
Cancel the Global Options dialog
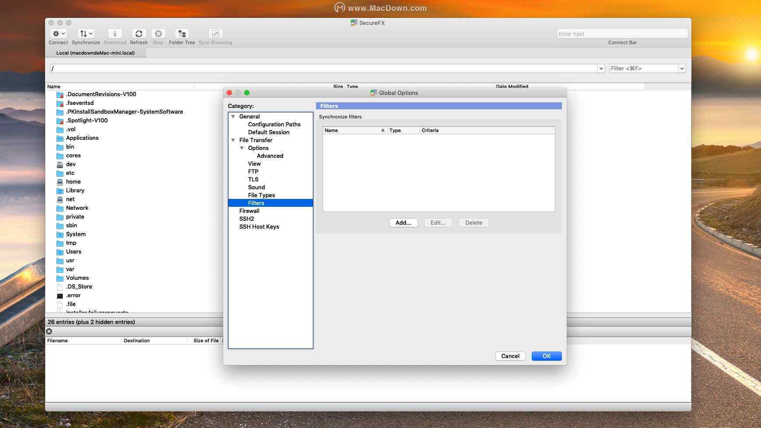click(x=510, y=356)
